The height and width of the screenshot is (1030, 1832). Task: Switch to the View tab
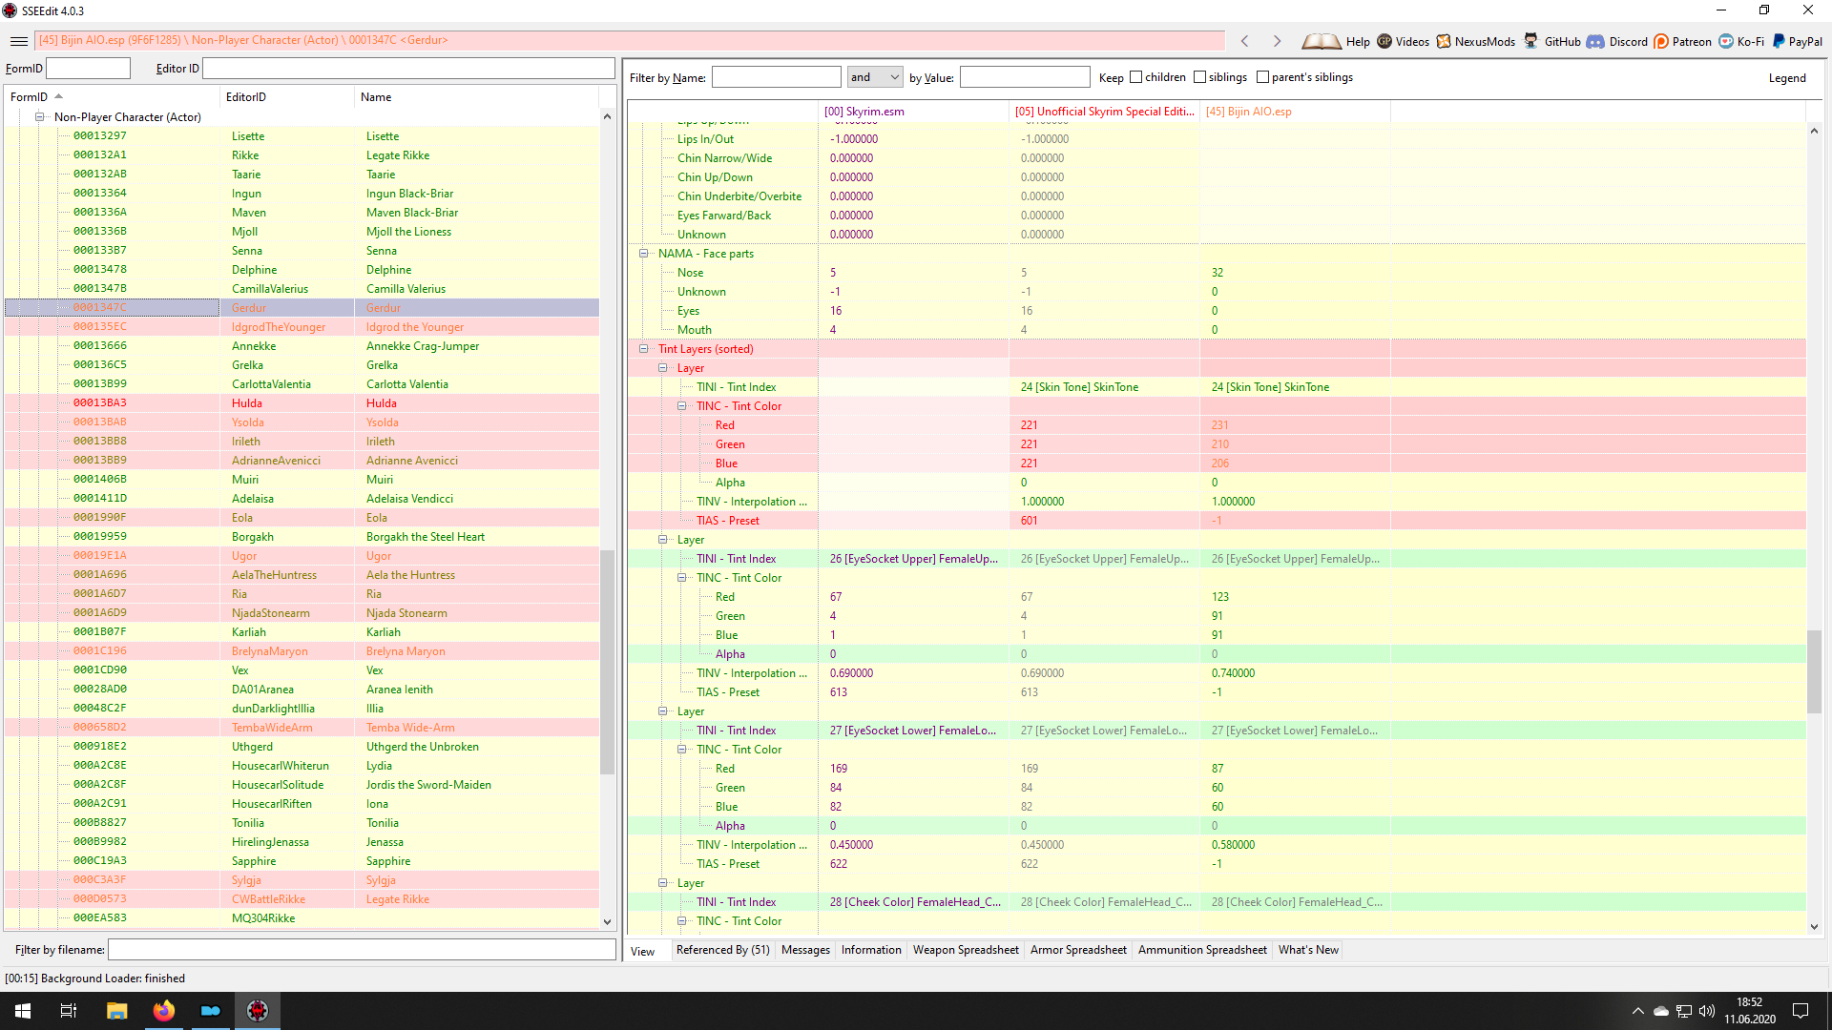[643, 951]
